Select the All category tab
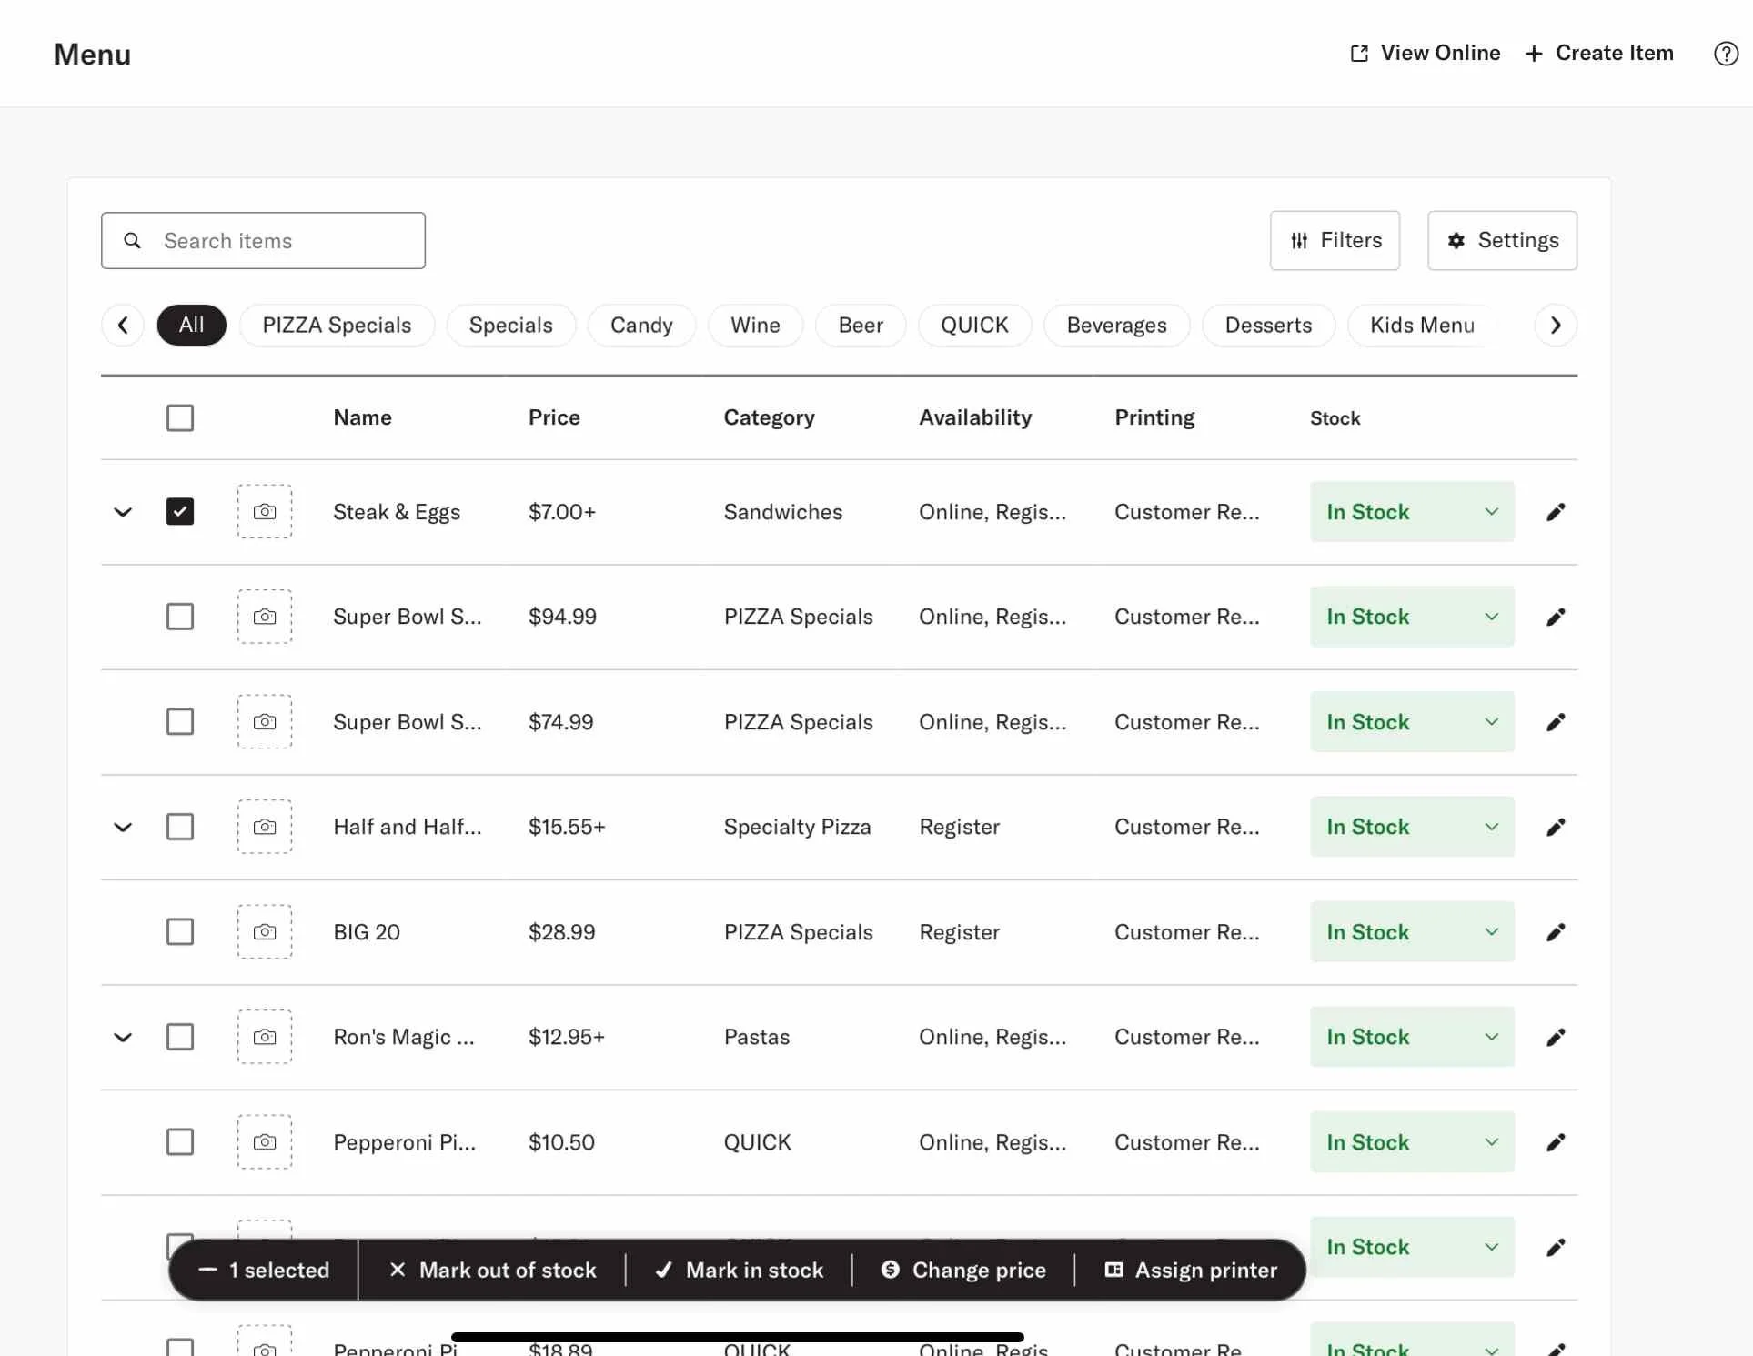 [x=191, y=326]
